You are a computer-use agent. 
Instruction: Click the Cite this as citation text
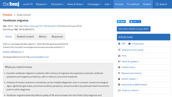pyautogui.click(x=19, y=29)
